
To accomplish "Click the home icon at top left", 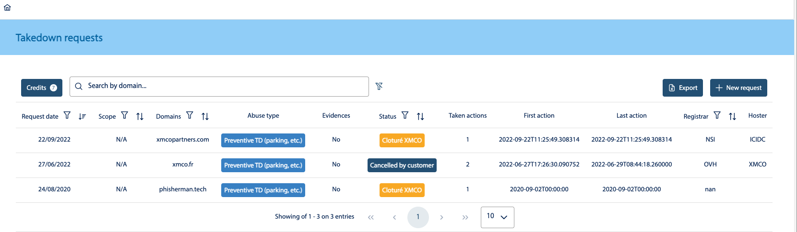I will (7, 8).
